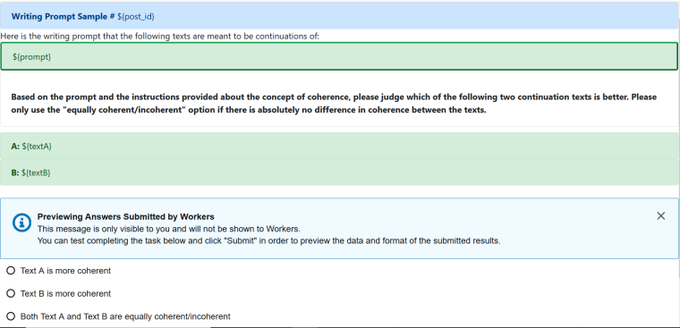This screenshot has width=680, height=328.
Task: Click the 'Here is the writing prompt' sentence
Action: pos(159,37)
